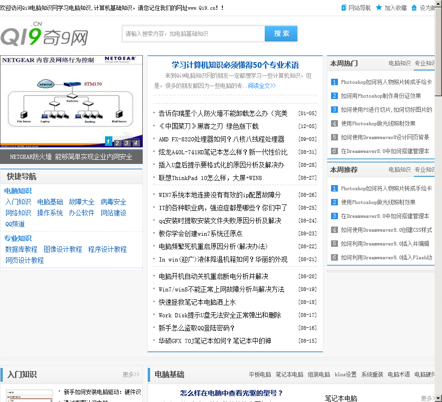Open 炫龙A40L-741HD笔记本 article
Viewport: 442px width, 402px height.
pyautogui.click(x=223, y=152)
